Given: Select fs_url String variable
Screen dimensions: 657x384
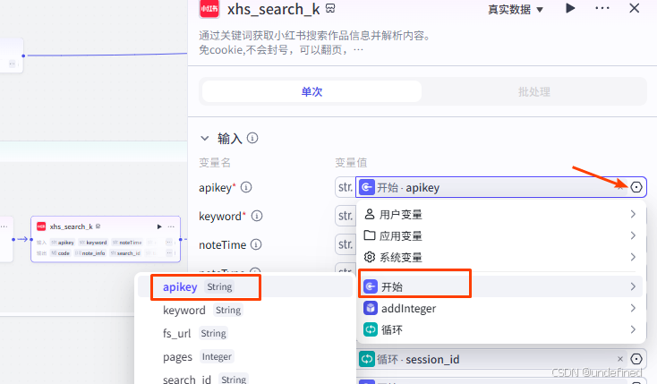Looking at the screenshot, I should [x=245, y=333].
